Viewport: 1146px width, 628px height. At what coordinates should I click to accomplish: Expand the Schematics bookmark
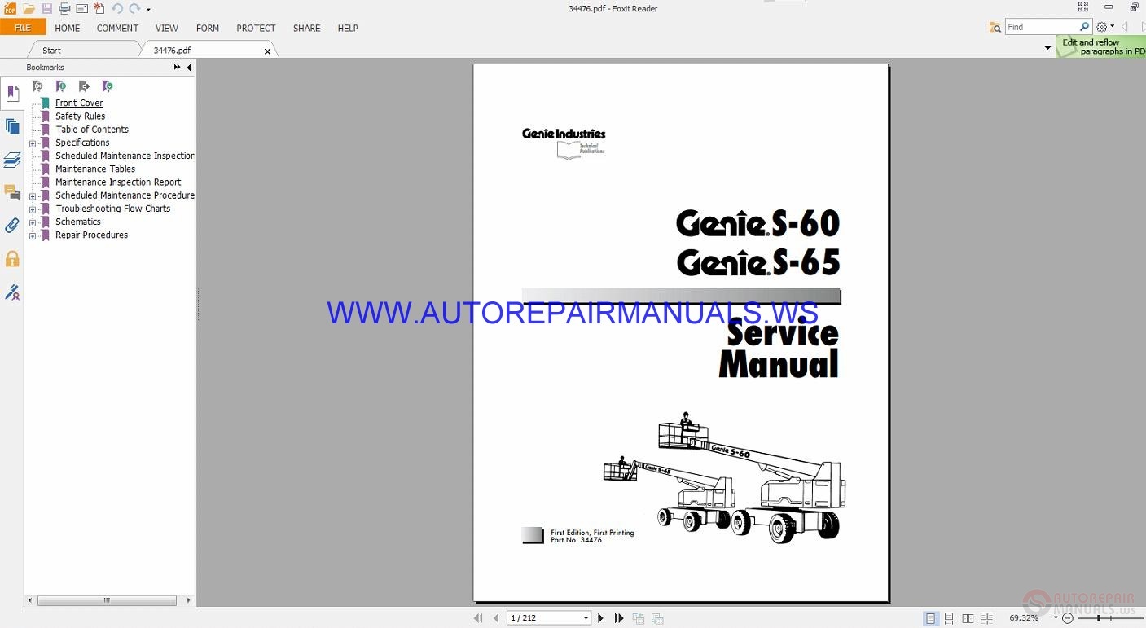coord(33,222)
